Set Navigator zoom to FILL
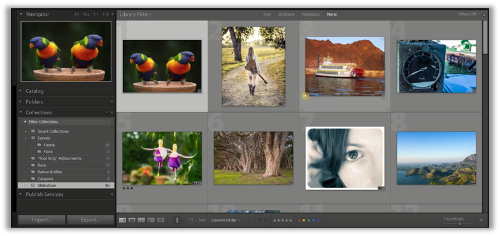Screen dimensions: 500x236 pos(87,15)
